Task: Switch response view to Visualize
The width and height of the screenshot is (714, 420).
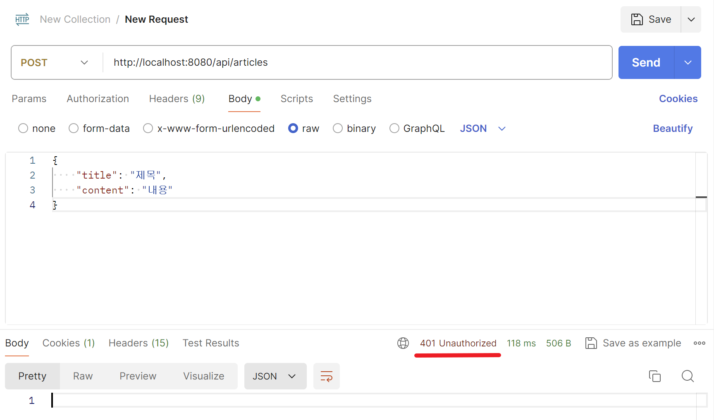Action: tap(204, 376)
